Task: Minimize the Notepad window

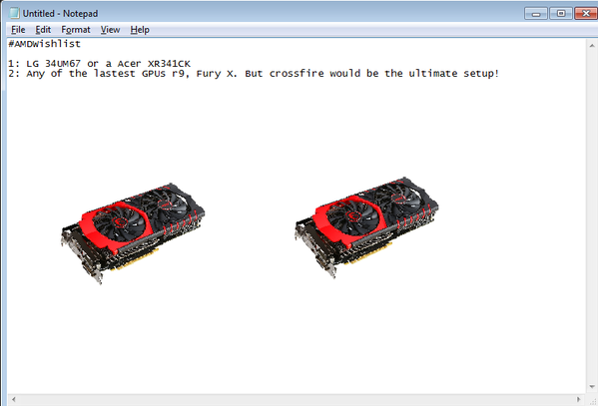Action: (536, 13)
